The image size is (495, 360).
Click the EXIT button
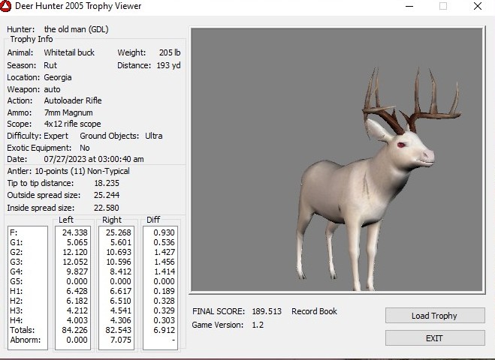[434, 338]
